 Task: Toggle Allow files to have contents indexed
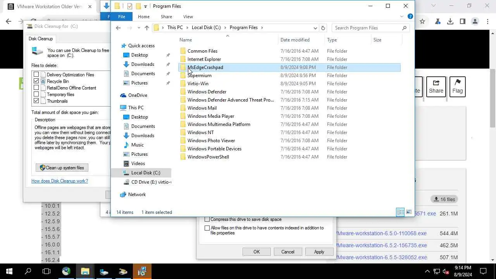point(207,228)
